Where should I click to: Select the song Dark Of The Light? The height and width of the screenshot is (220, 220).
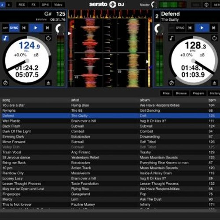(x=16, y=132)
